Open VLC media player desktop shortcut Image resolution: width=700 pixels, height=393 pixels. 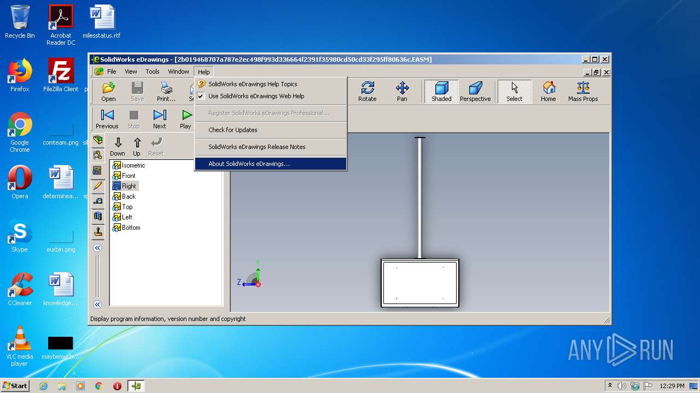point(20,346)
